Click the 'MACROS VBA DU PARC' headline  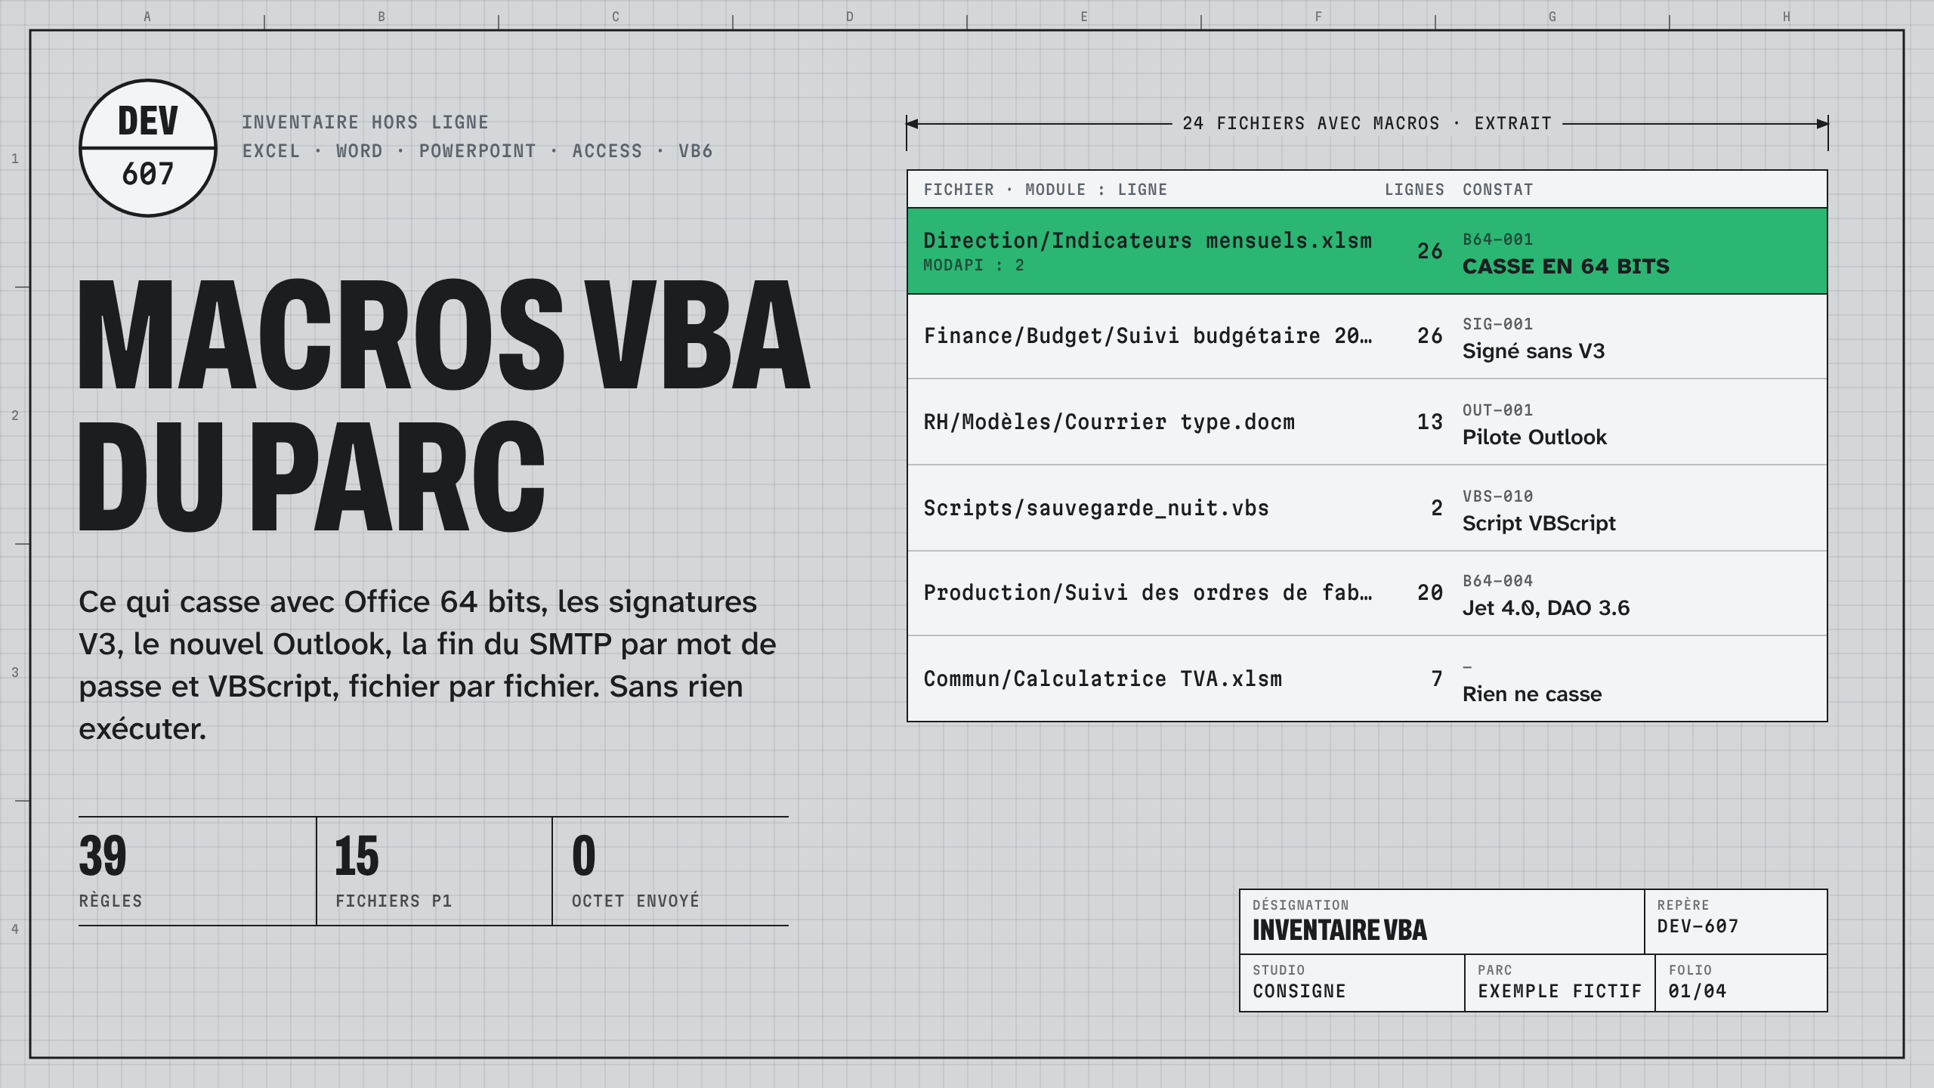tap(444, 405)
